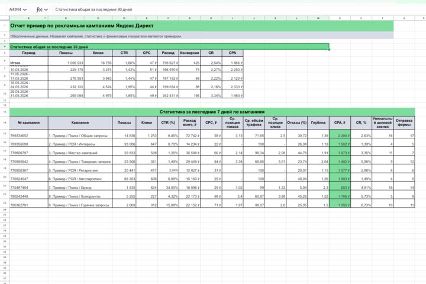Image resolution: width=426 pixels, height=284 pixels.
Task: Click the '№ кампании' header cell
Action: [29, 122]
